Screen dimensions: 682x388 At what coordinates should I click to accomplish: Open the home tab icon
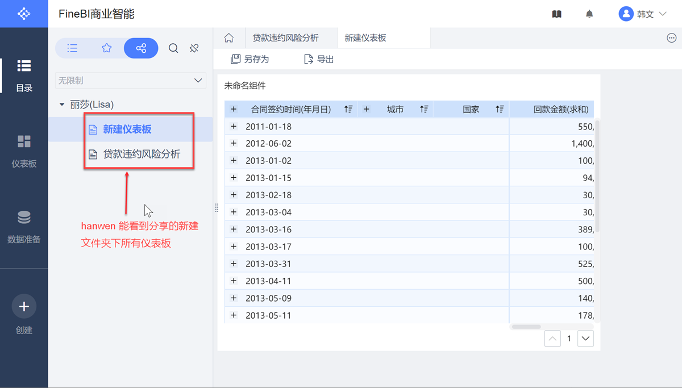228,38
